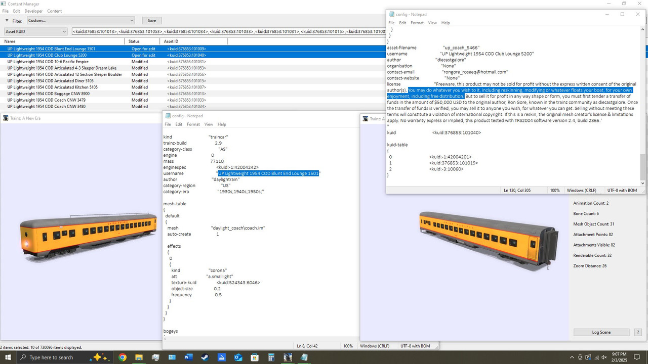Launch Microsoft Word from the taskbar

[189, 357]
